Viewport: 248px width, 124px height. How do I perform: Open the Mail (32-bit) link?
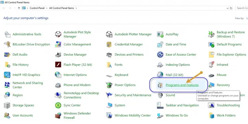(x=174, y=75)
